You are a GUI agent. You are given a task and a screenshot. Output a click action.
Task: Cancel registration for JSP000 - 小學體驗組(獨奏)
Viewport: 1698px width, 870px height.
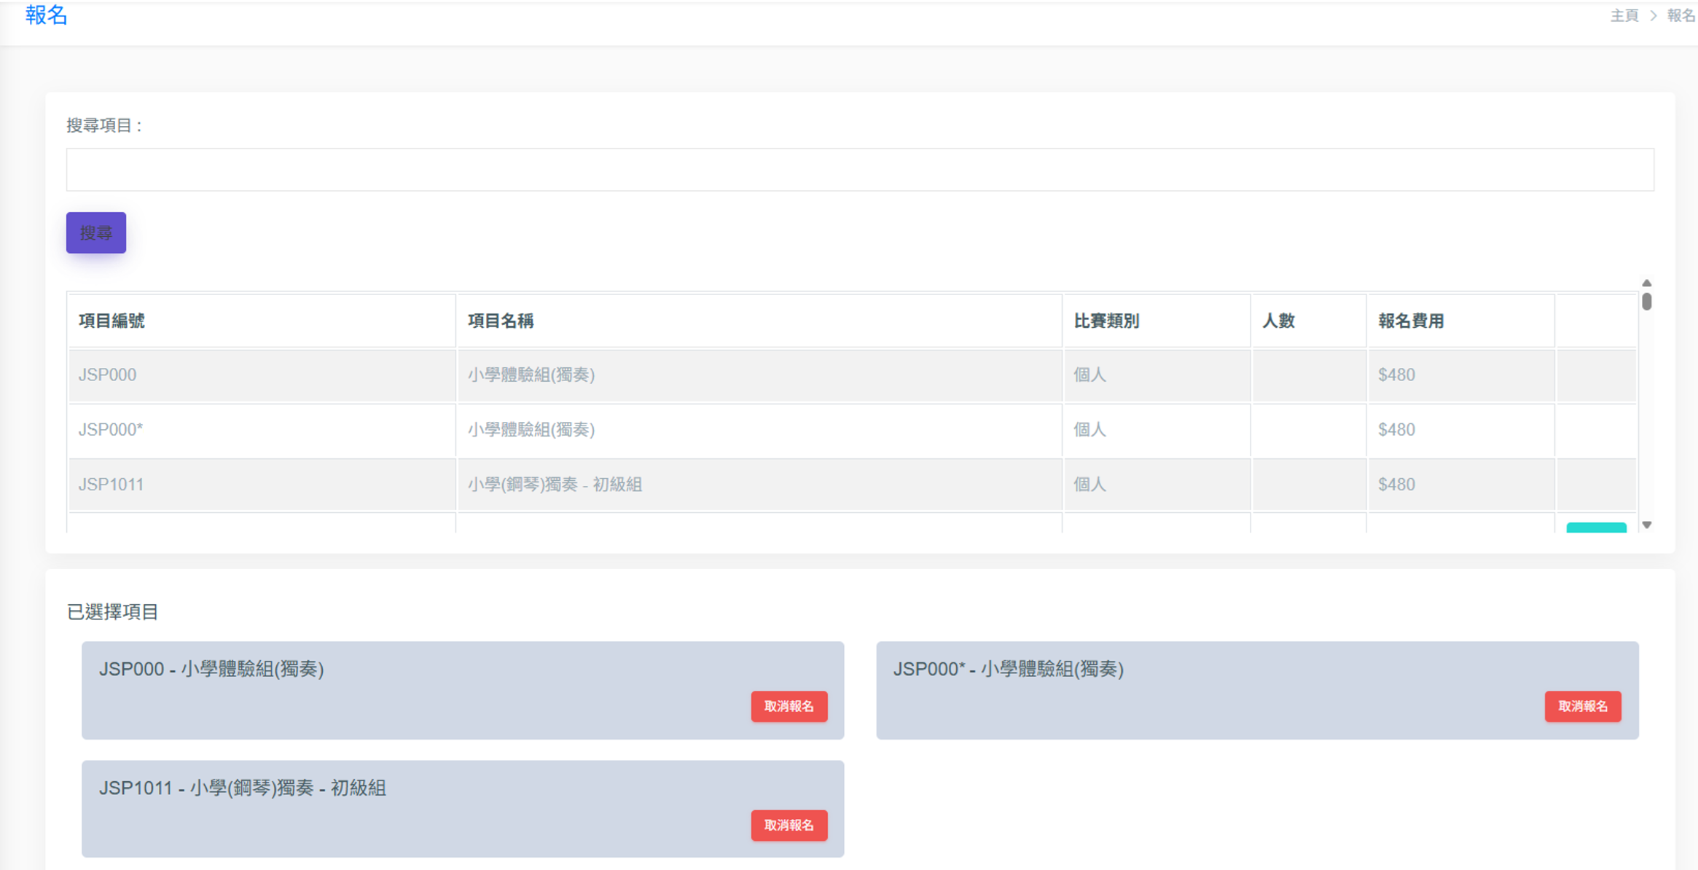tap(789, 706)
